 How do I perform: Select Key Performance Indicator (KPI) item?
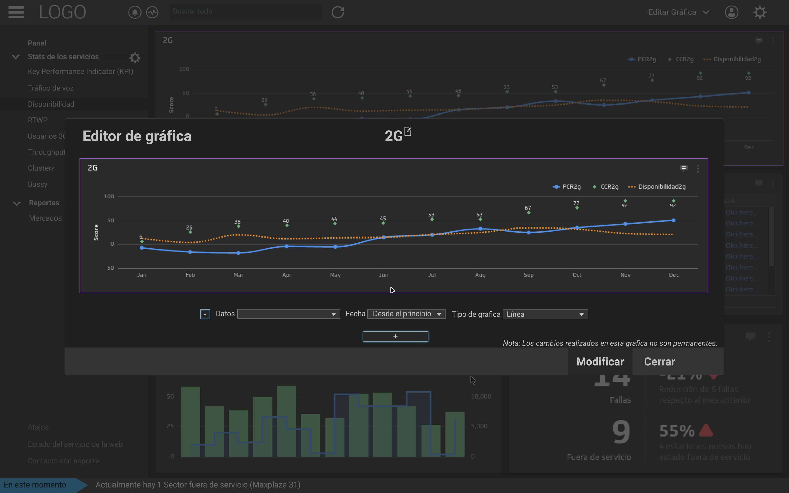point(80,71)
